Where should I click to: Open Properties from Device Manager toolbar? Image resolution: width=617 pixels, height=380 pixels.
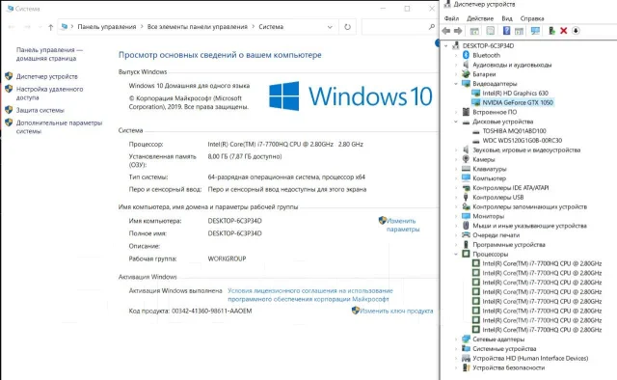(x=491, y=31)
